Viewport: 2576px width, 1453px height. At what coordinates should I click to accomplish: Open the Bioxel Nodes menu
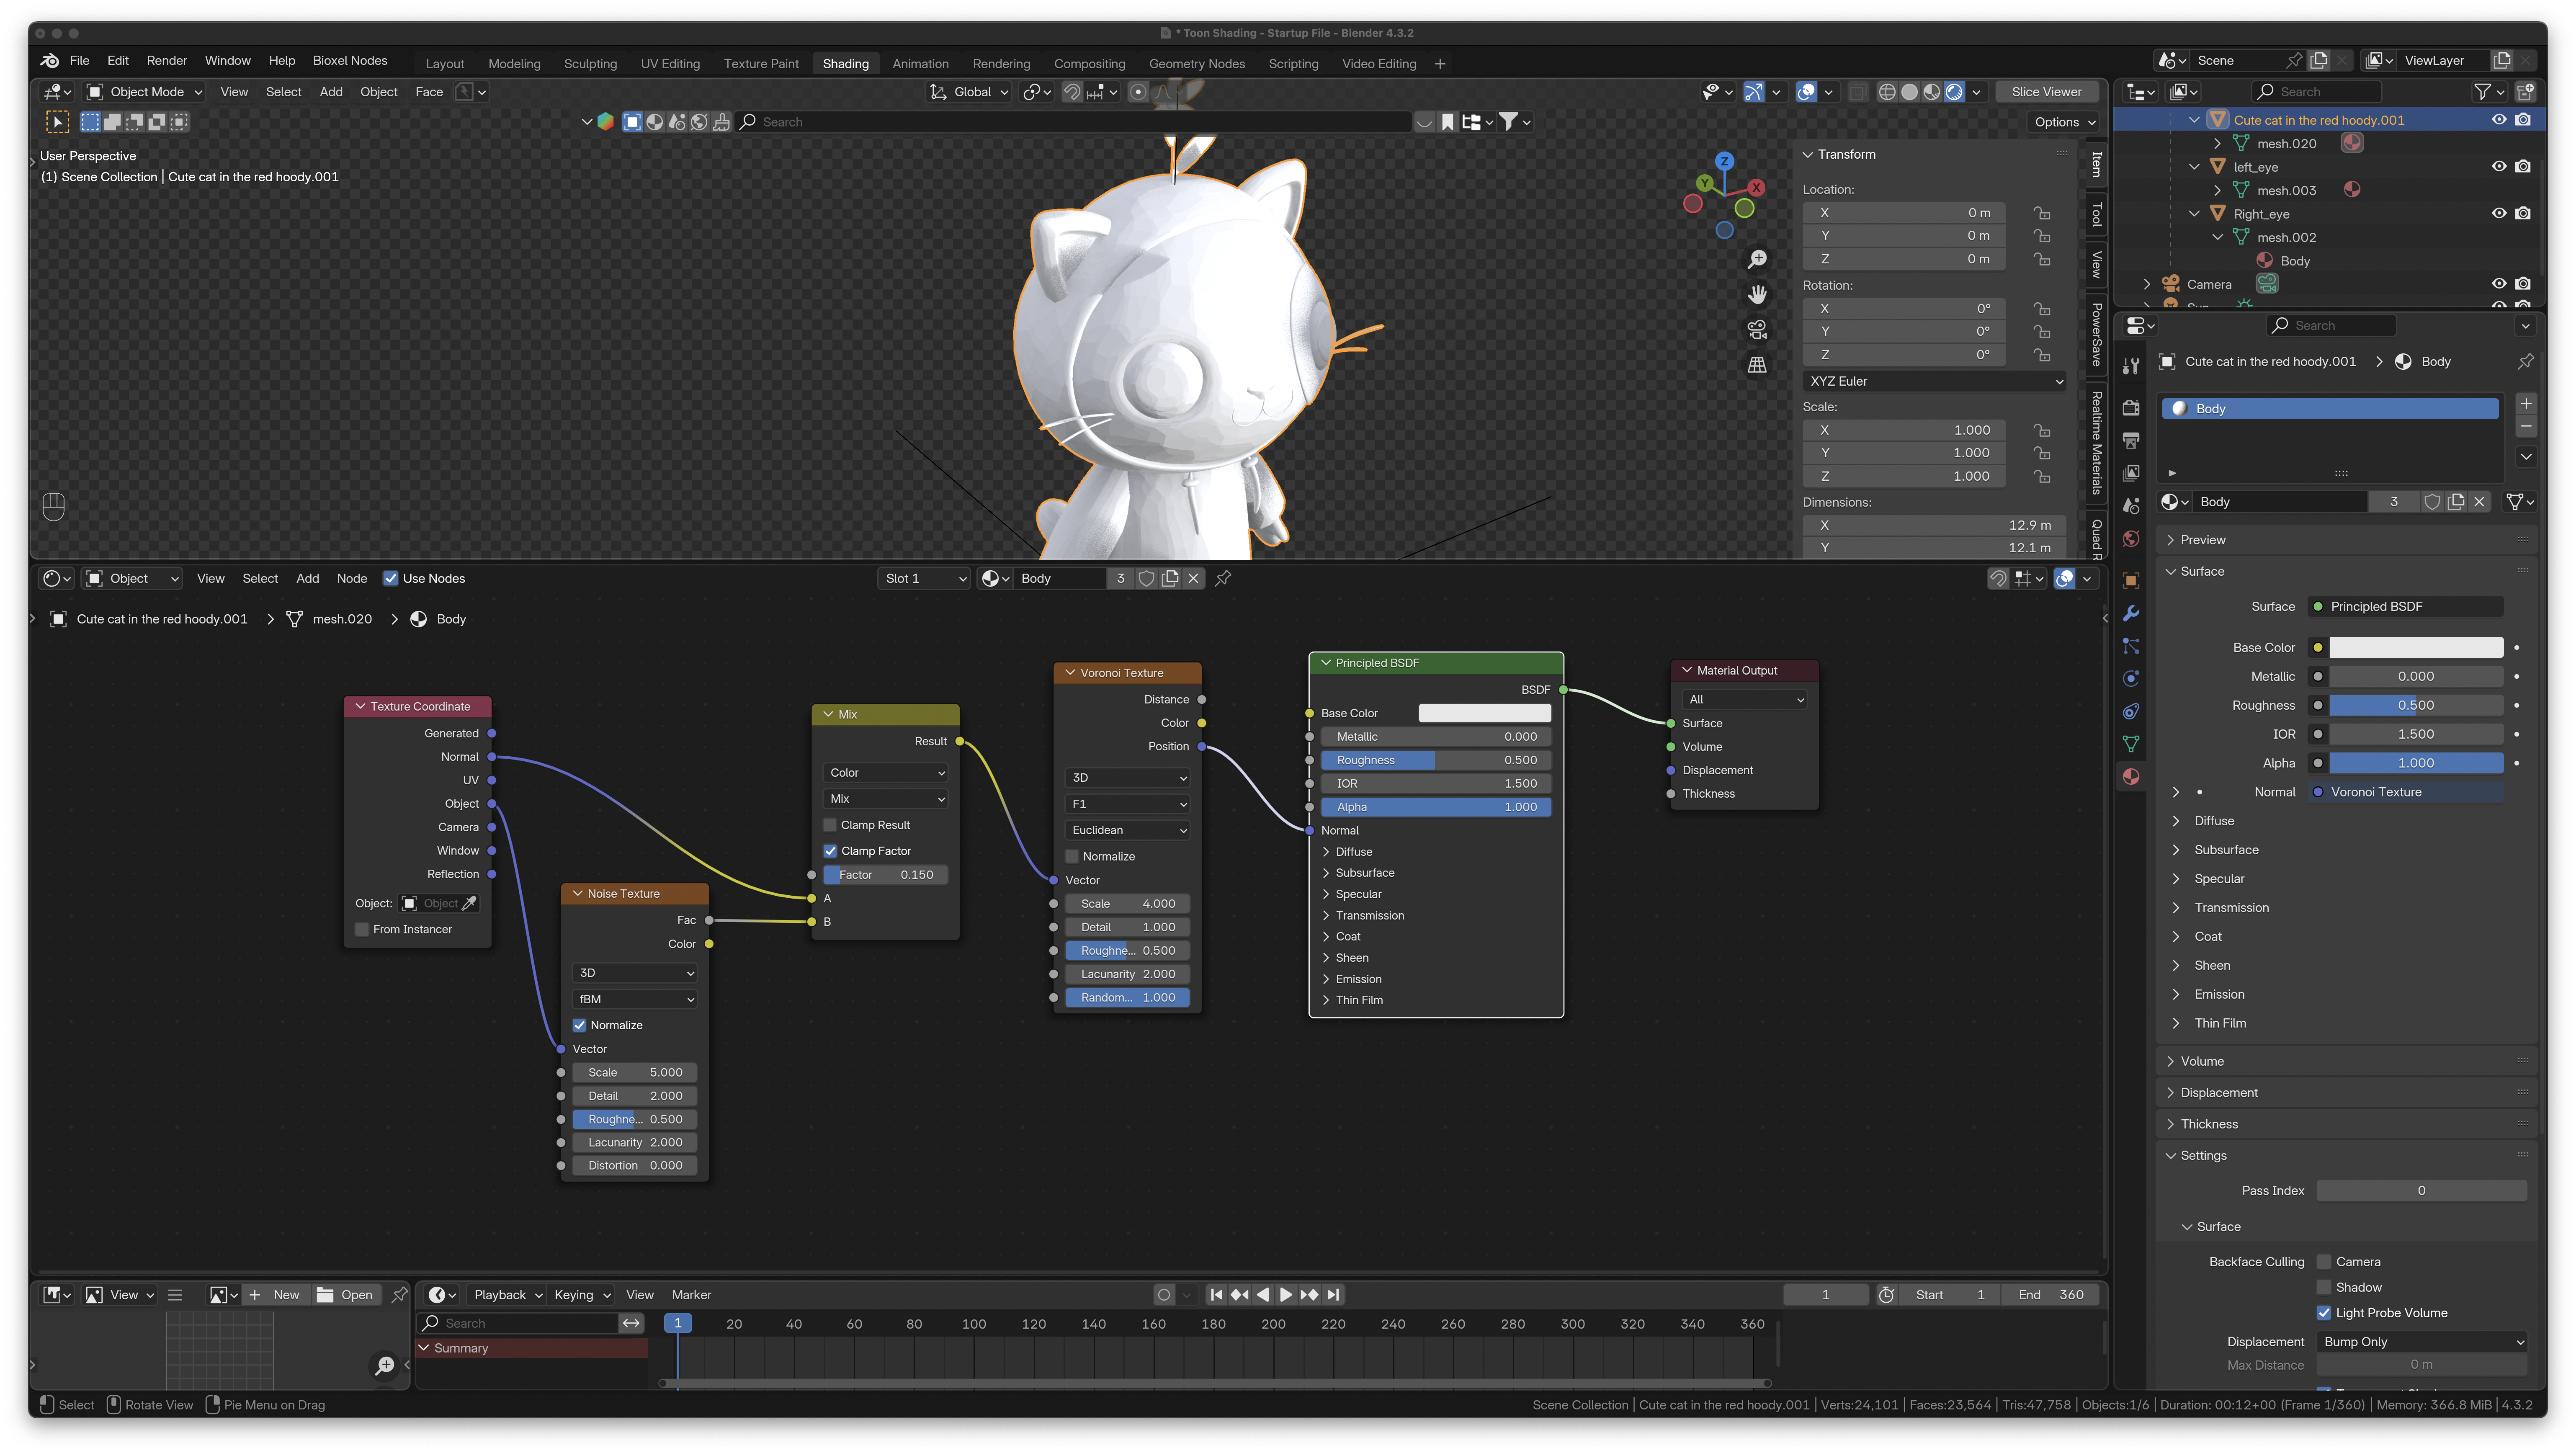(x=350, y=61)
